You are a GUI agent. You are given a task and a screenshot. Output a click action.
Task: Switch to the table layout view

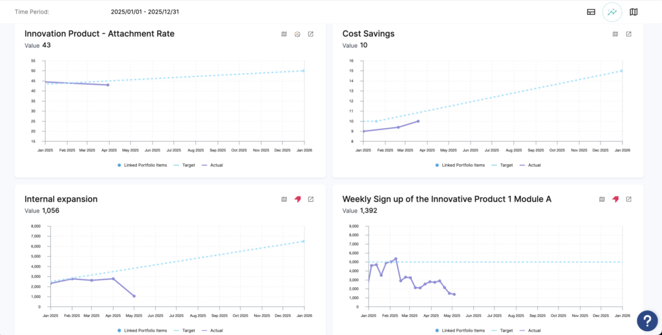tap(591, 12)
